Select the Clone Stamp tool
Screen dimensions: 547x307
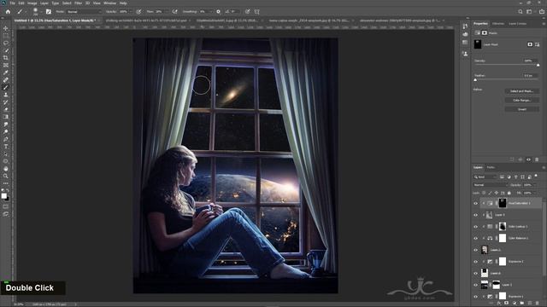pos(6,95)
